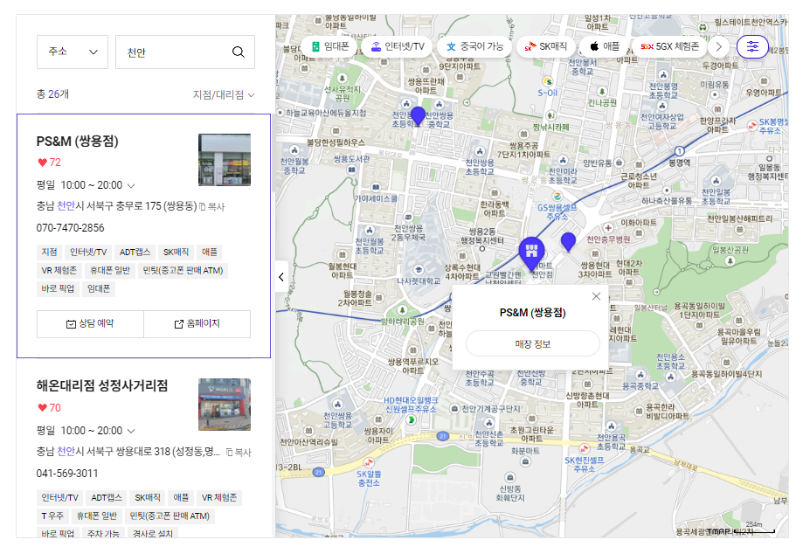Expand 해온대리점 business hours

click(x=131, y=431)
